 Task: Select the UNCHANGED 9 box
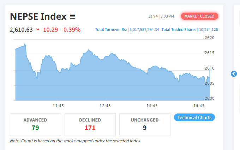point(145,125)
